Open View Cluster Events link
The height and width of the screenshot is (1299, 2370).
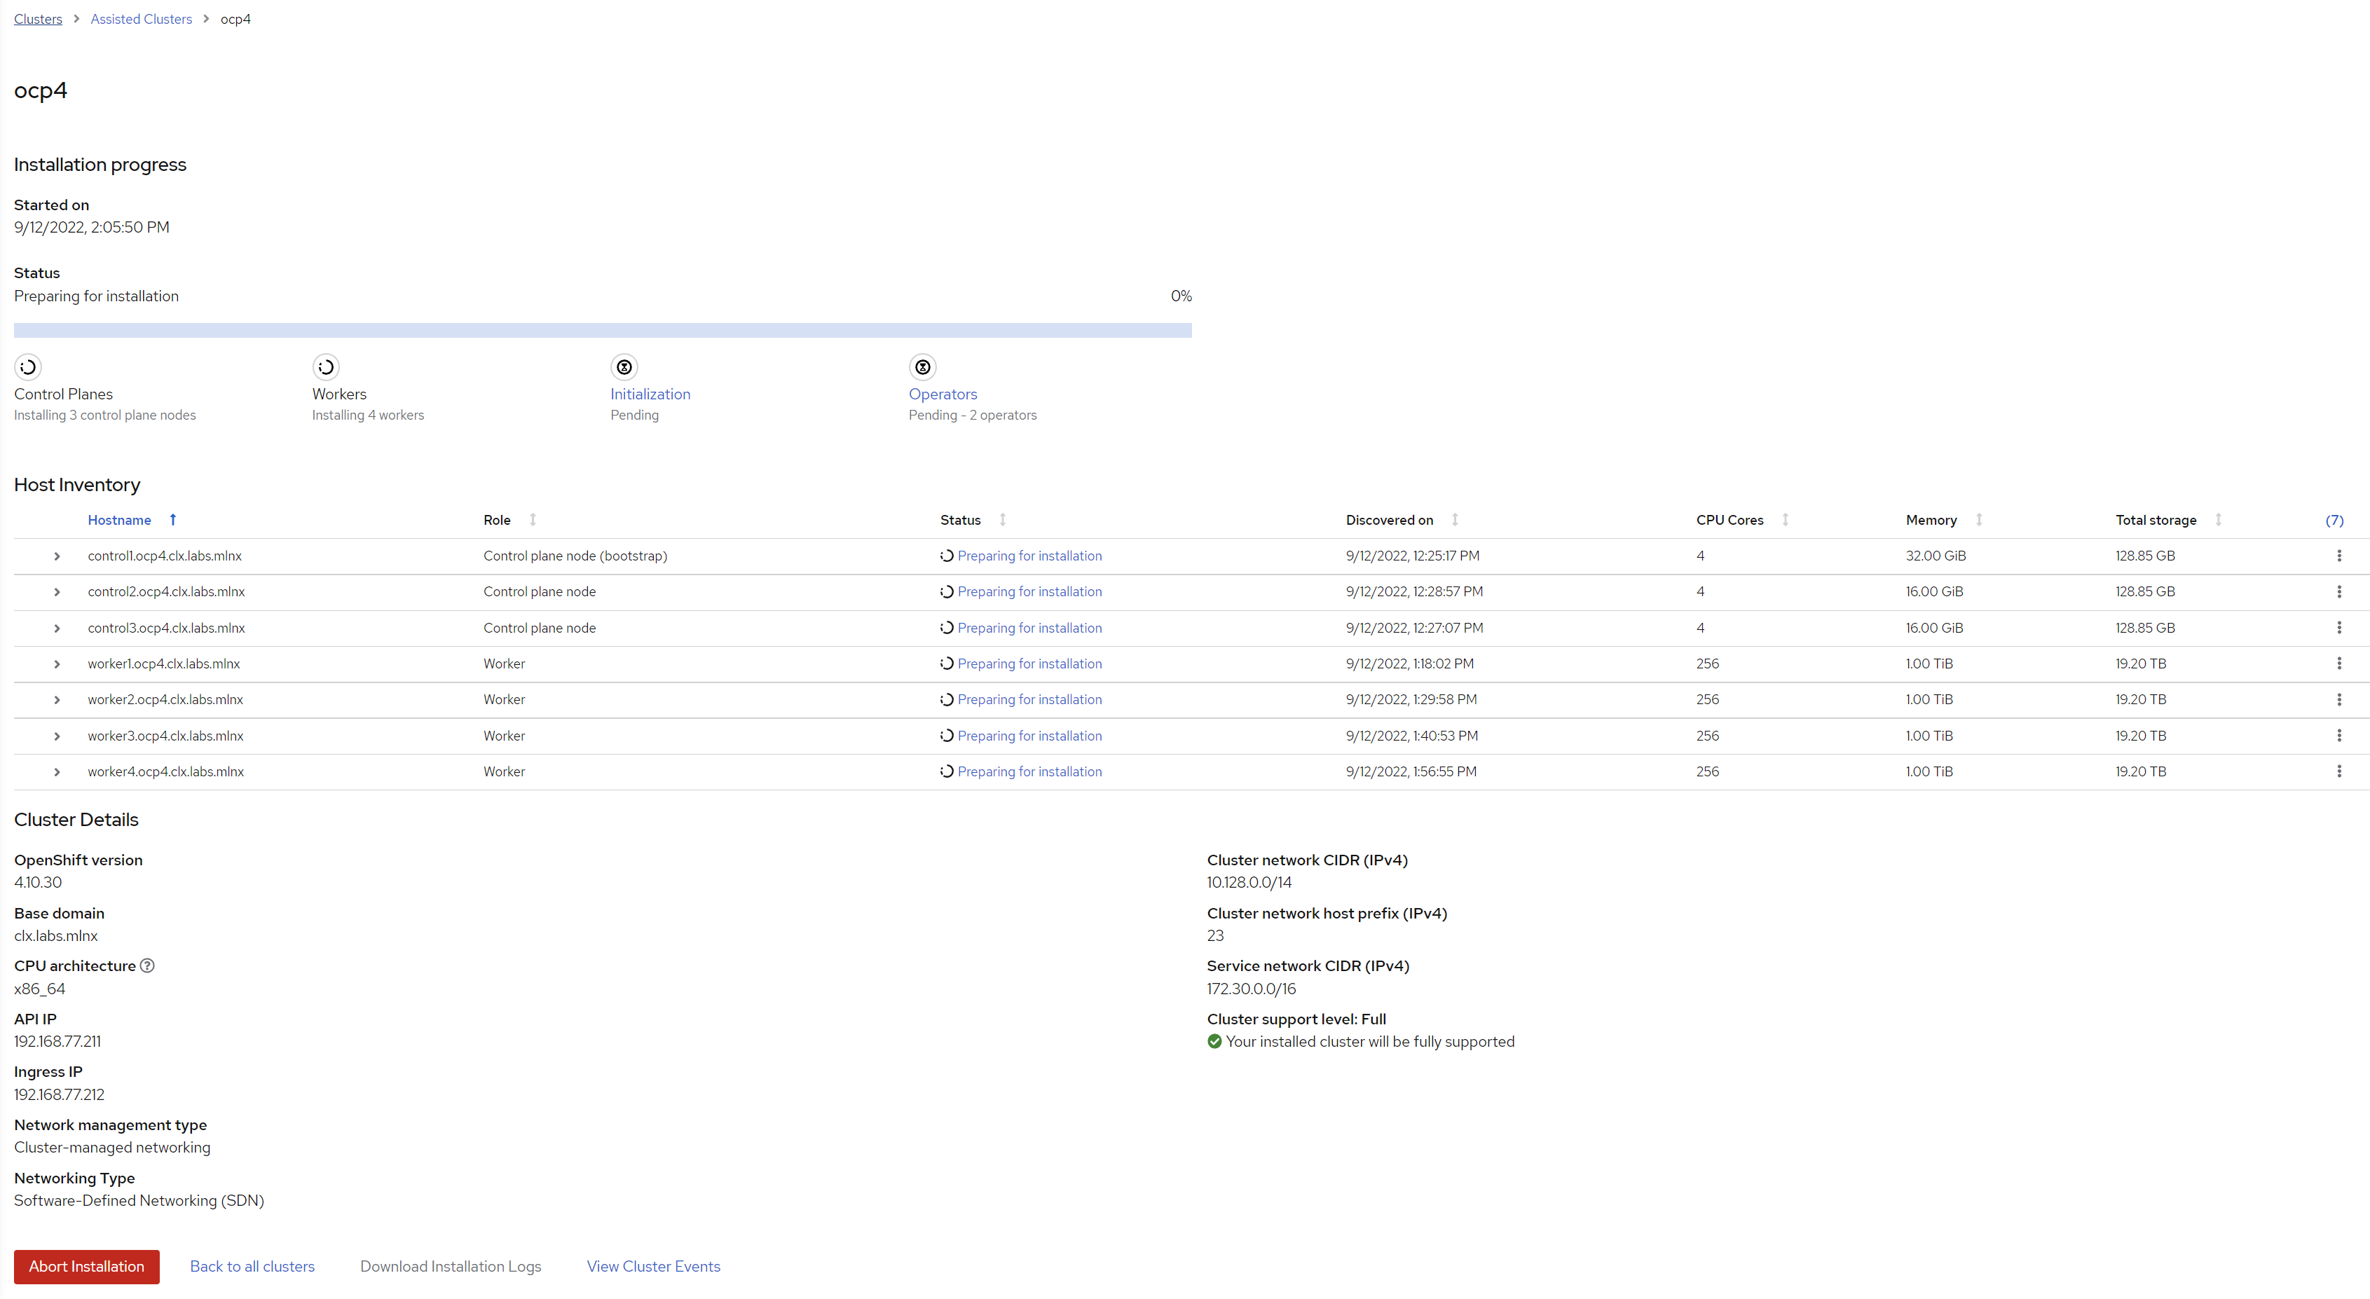653,1266
